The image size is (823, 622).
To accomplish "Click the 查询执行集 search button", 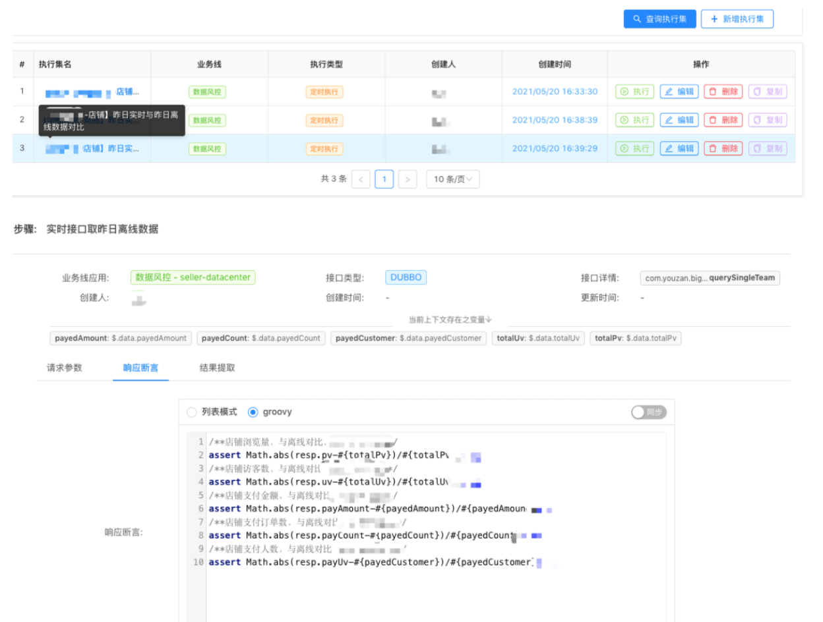I will [659, 19].
